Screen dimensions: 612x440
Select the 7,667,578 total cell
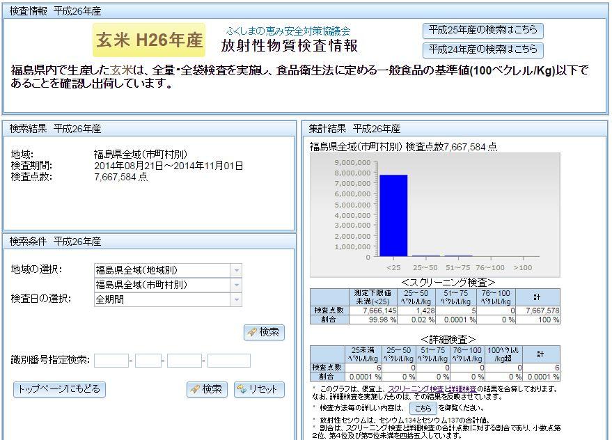pyautogui.click(x=538, y=311)
